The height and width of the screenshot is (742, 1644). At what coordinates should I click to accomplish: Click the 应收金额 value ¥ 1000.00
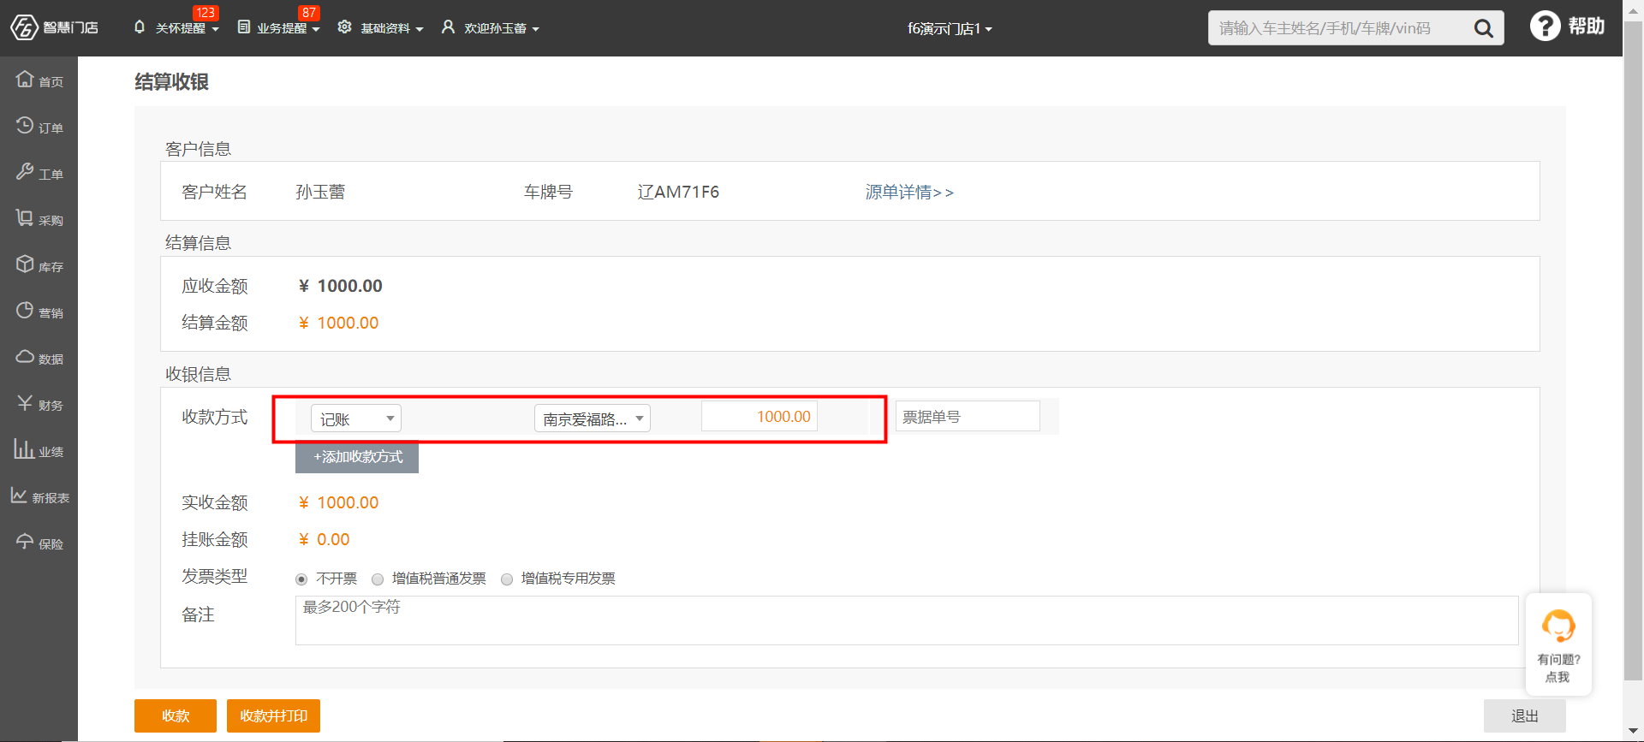tap(341, 286)
